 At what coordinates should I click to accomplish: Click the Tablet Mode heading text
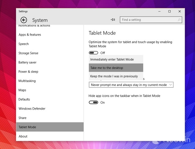coord(102,33)
